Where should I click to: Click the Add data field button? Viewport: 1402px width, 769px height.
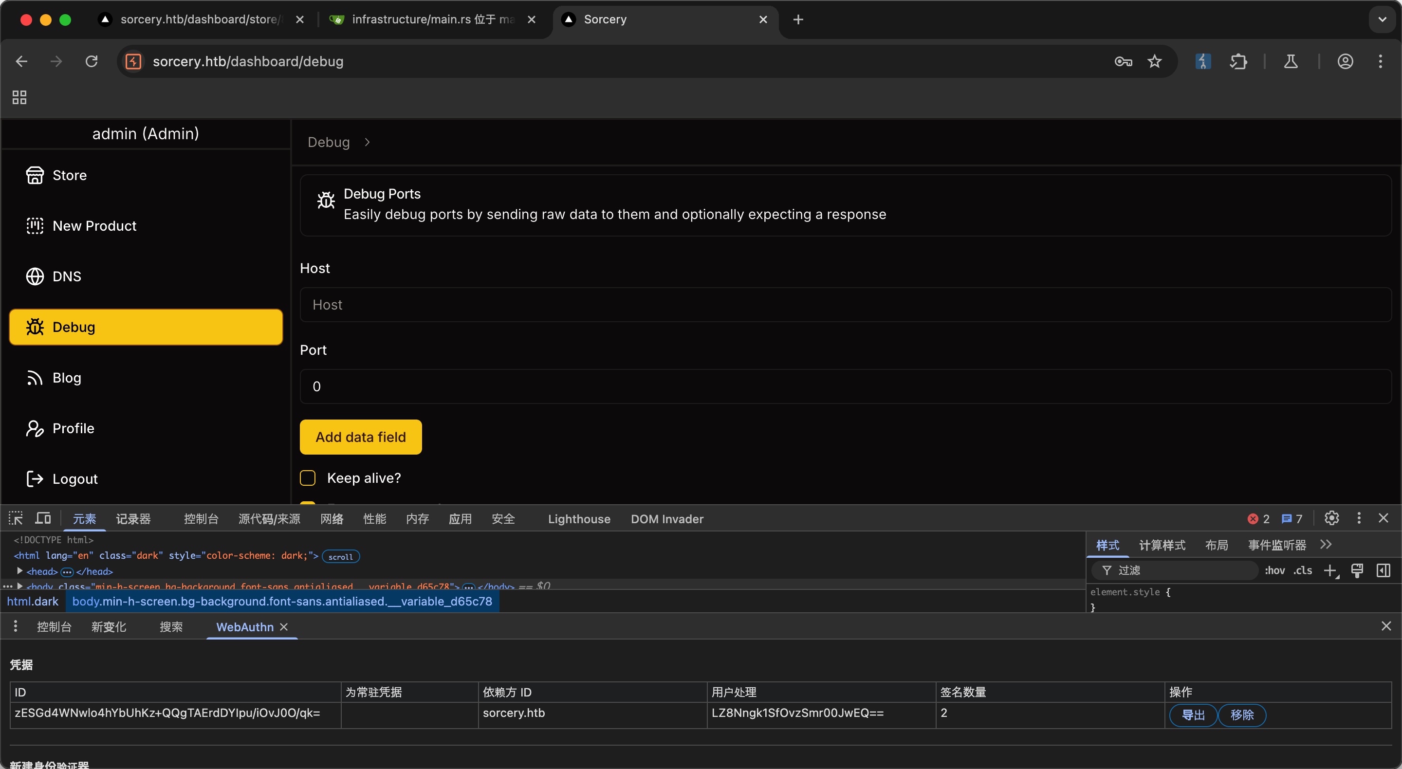pos(361,437)
